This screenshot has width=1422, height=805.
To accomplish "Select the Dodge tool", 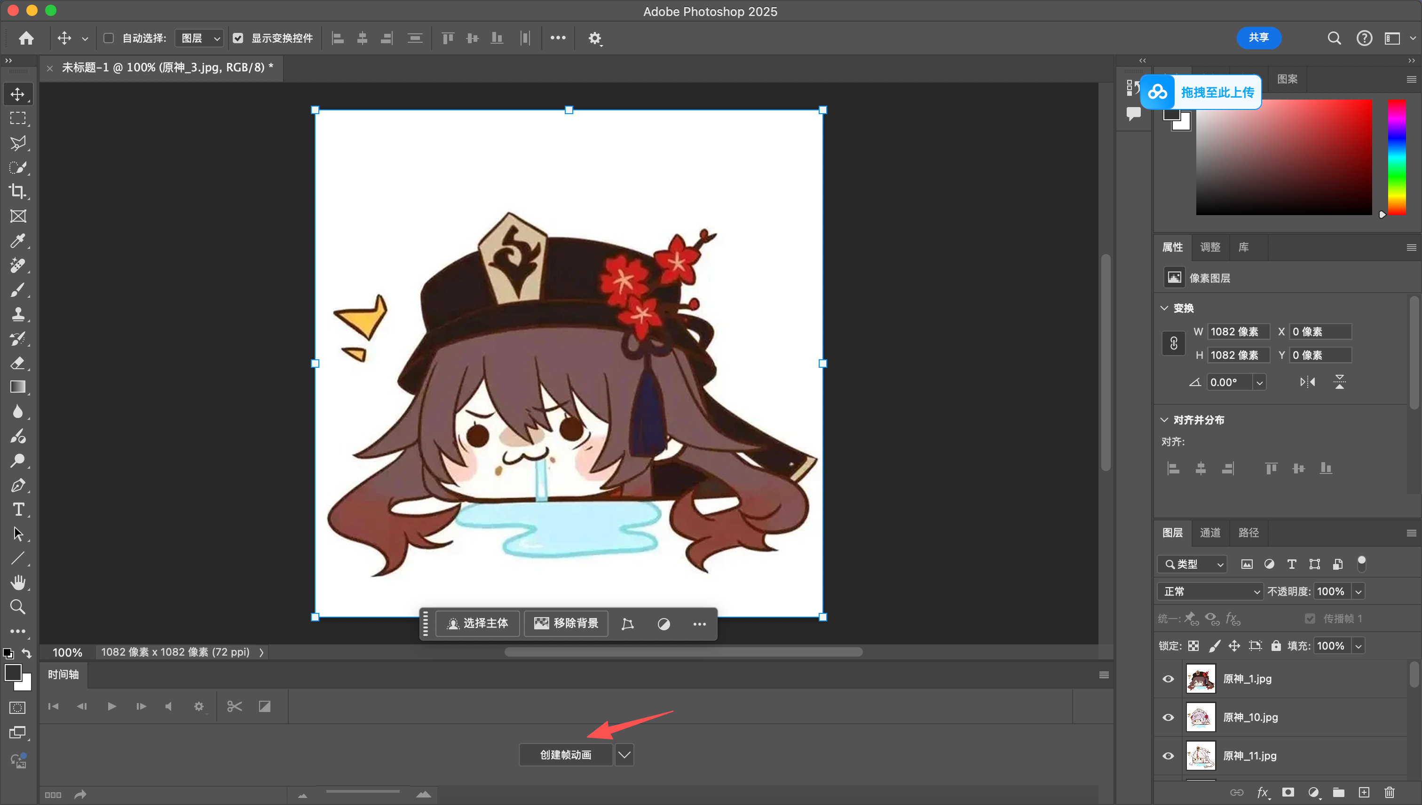I will point(18,461).
